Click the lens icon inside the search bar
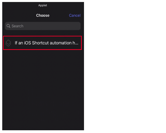 pyautogui.click(x=8, y=26)
